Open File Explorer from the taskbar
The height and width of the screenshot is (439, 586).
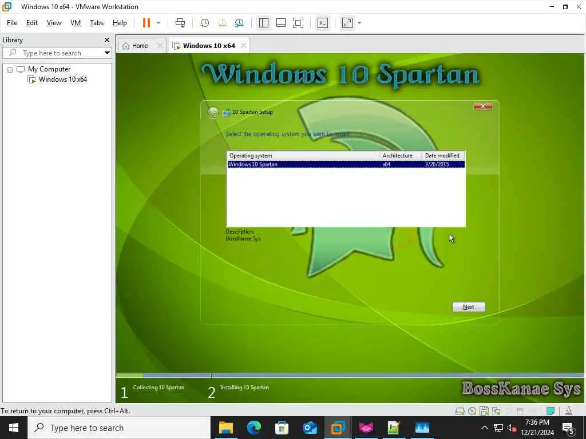tap(225, 428)
